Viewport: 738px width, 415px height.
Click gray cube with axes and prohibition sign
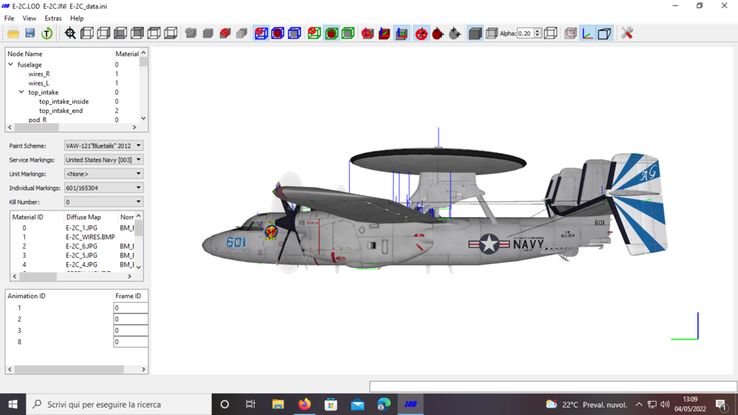point(368,33)
